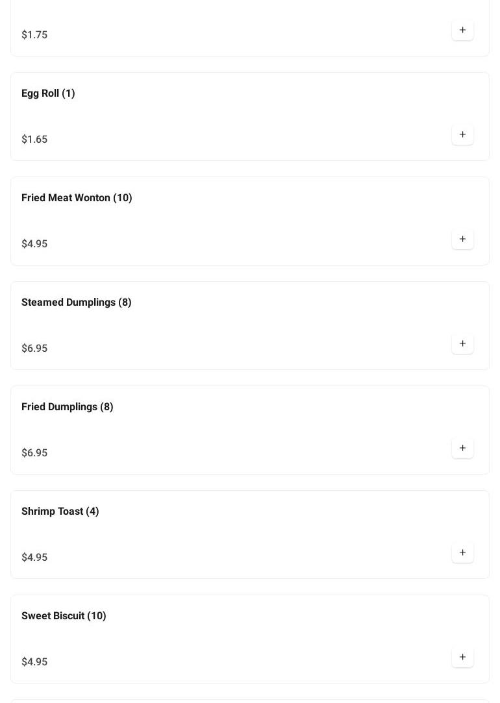500x703 pixels.
Task: Add Egg Roll (1) with plus button
Action: [x=462, y=135]
